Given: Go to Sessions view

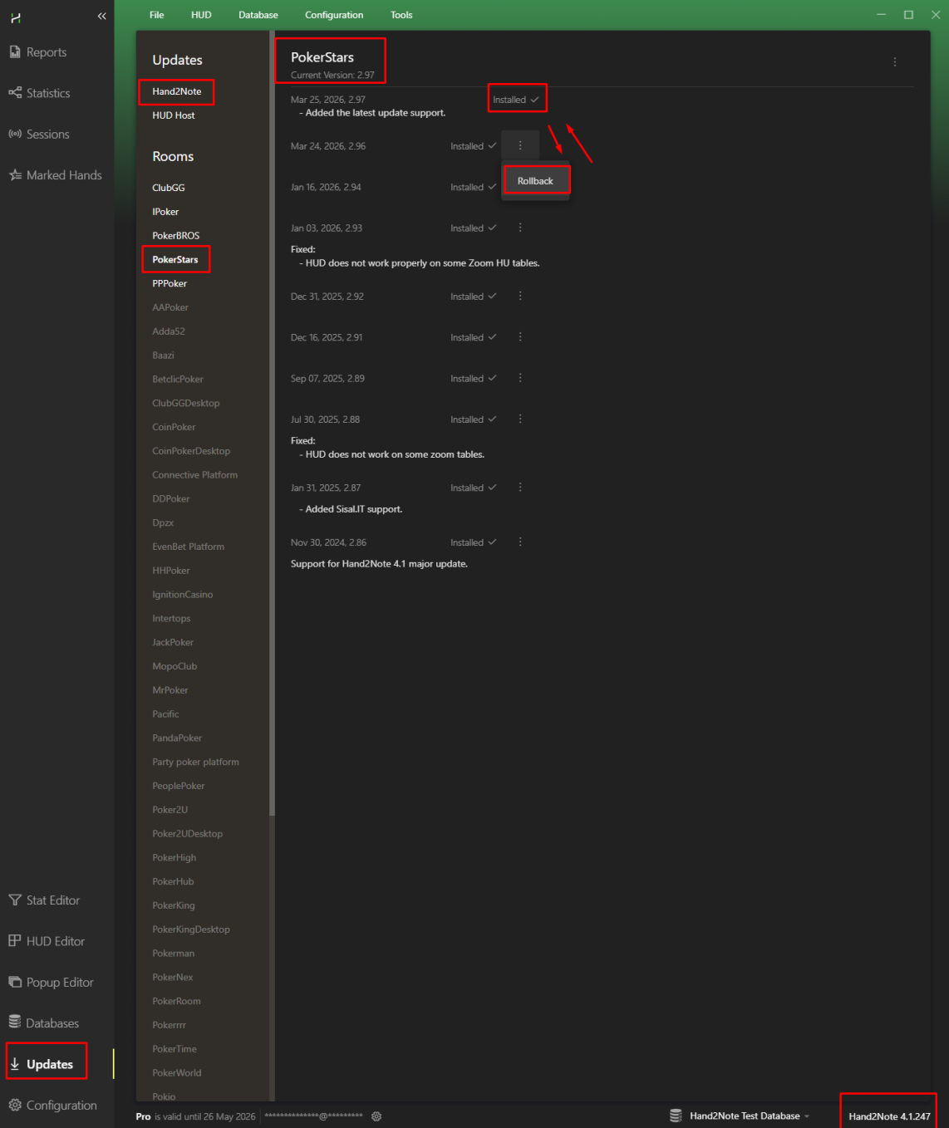Looking at the screenshot, I should click(x=39, y=134).
